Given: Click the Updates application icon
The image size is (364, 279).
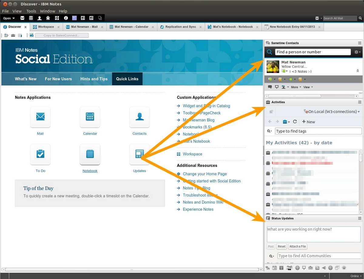Looking at the screenshot, I should click(140, 154).
